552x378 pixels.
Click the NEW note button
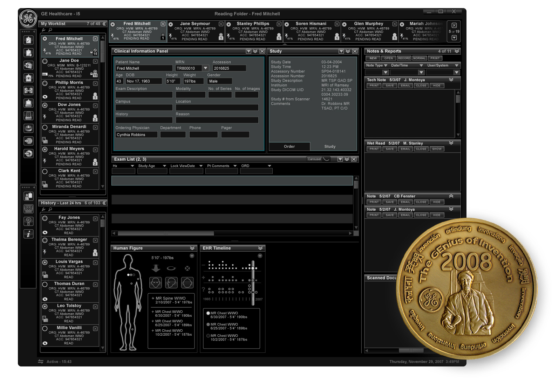coord(373,58)
